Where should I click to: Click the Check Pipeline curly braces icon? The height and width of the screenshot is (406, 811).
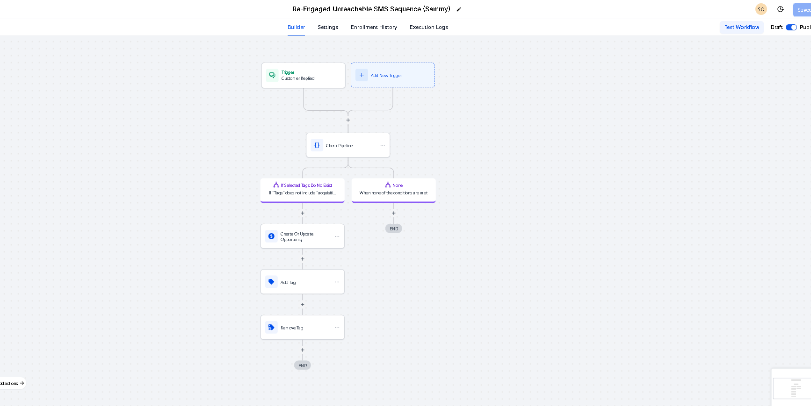(317, 145)
